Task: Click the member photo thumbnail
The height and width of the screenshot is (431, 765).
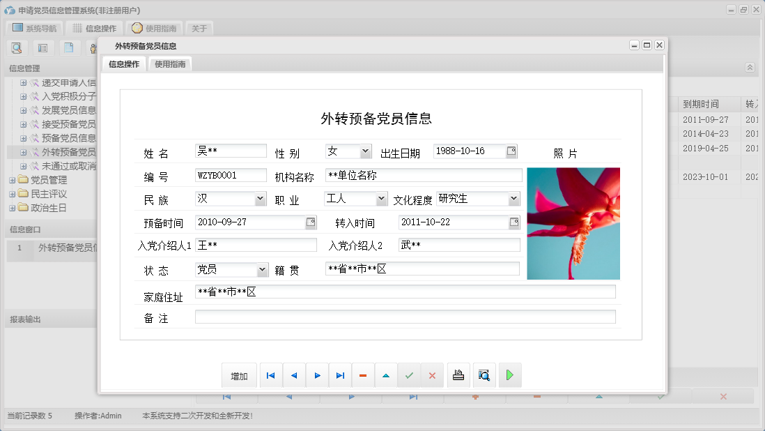Action: [x=573, y=223]
